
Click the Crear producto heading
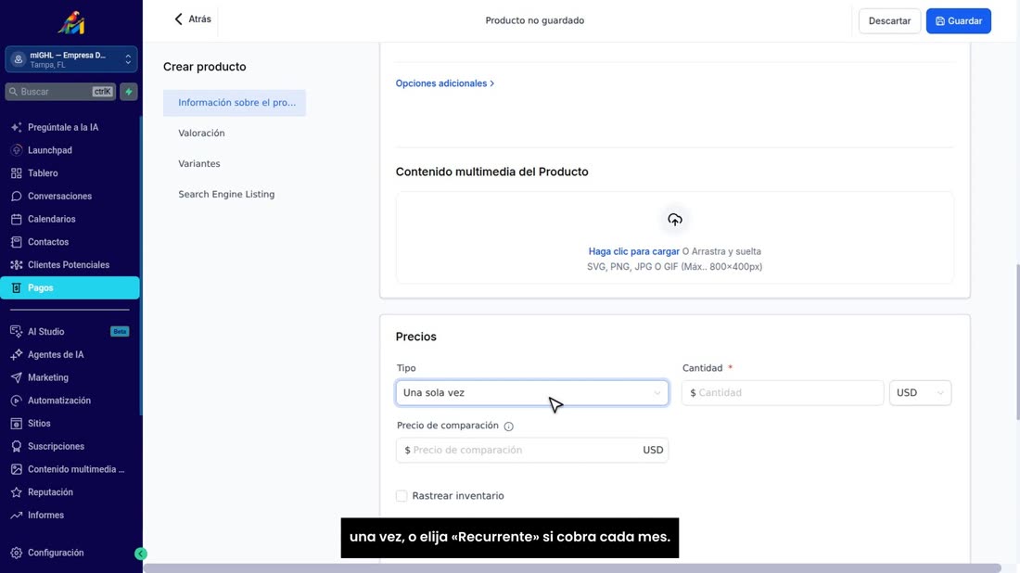(x=204, y=67)
